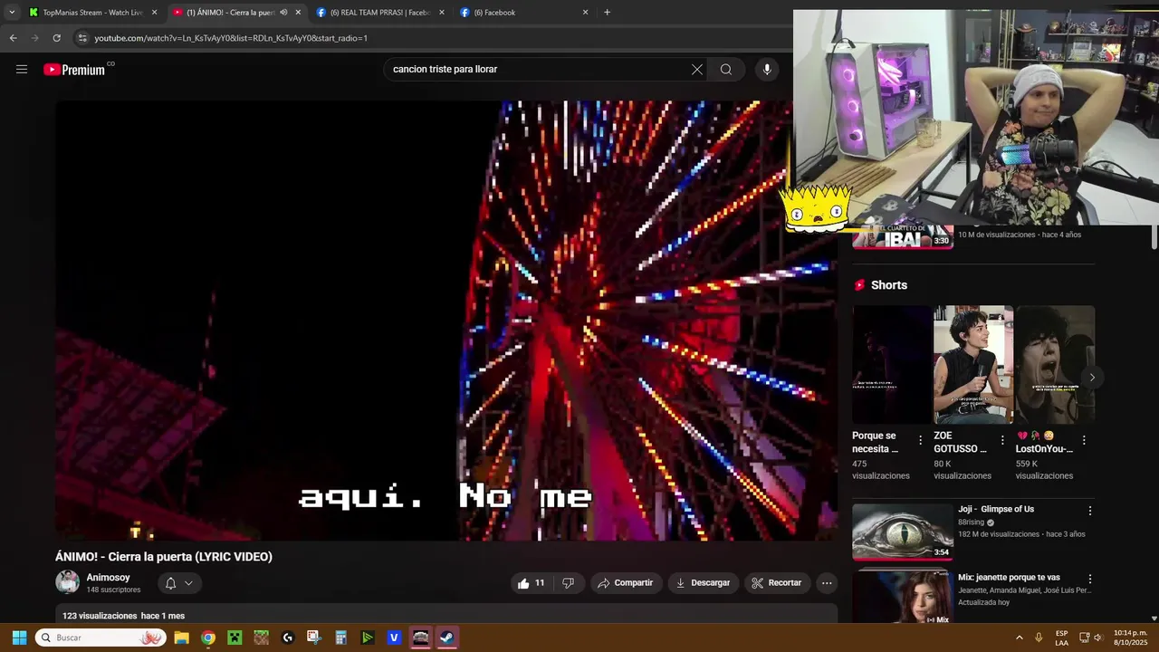
Task: Click the taskbar Buscar search box
Action: coord(101,638)
